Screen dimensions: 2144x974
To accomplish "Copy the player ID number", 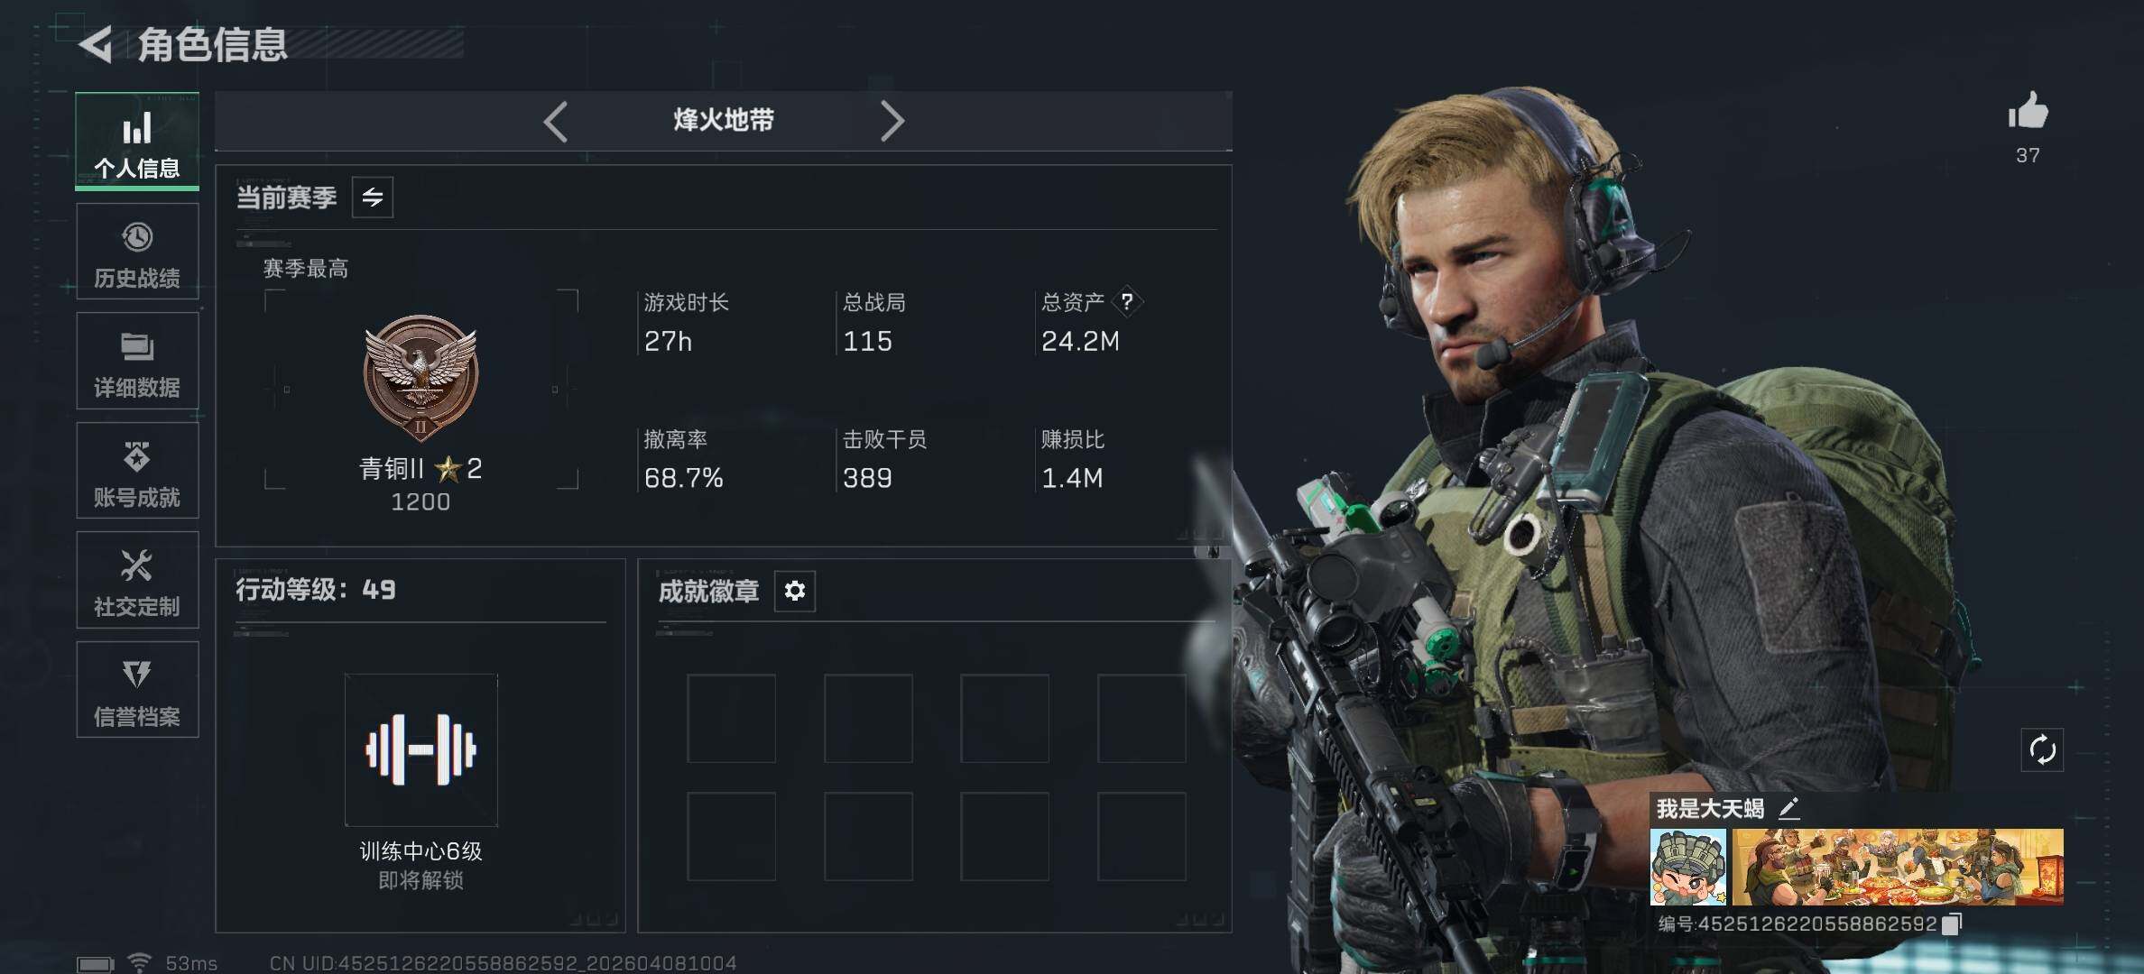I will pyautogui.click(x=1953, y=923).
